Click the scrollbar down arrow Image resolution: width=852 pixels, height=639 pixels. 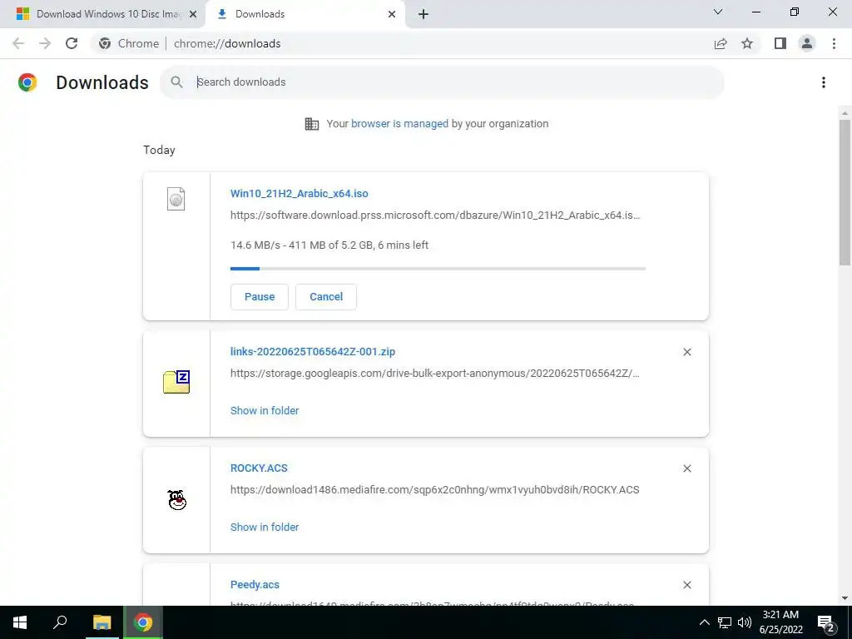(845, 598)
